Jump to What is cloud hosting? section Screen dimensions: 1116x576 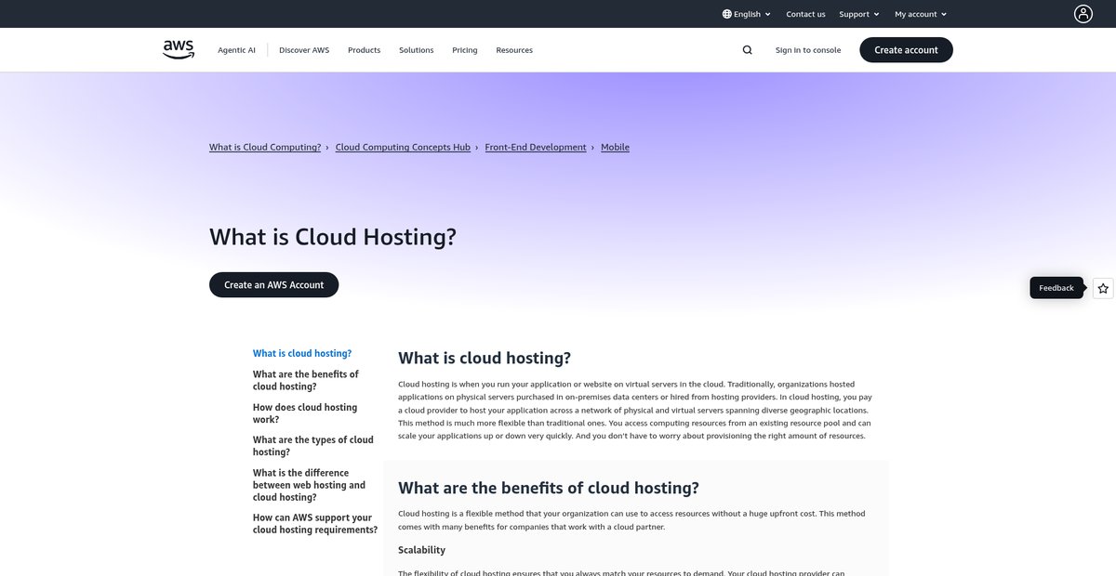click(x=302, y=353)
